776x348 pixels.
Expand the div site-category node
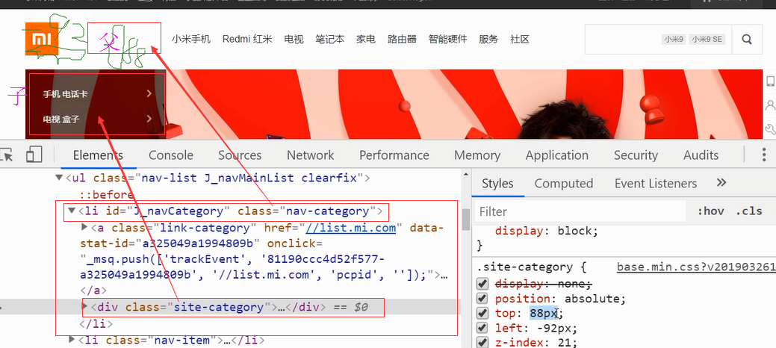coord(84,307)
